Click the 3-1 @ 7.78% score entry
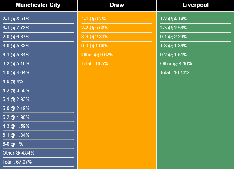 point(16,28)
